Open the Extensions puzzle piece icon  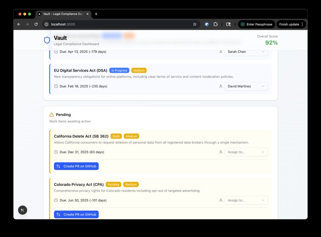tap(215, 24)
